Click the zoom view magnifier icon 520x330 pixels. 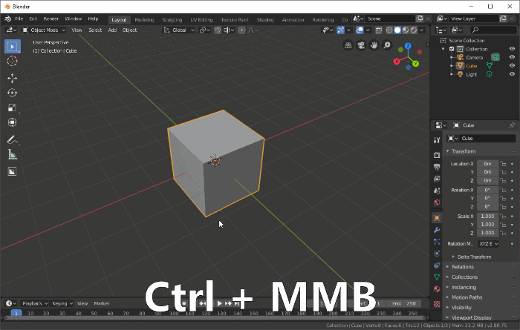tap(387, 45)
